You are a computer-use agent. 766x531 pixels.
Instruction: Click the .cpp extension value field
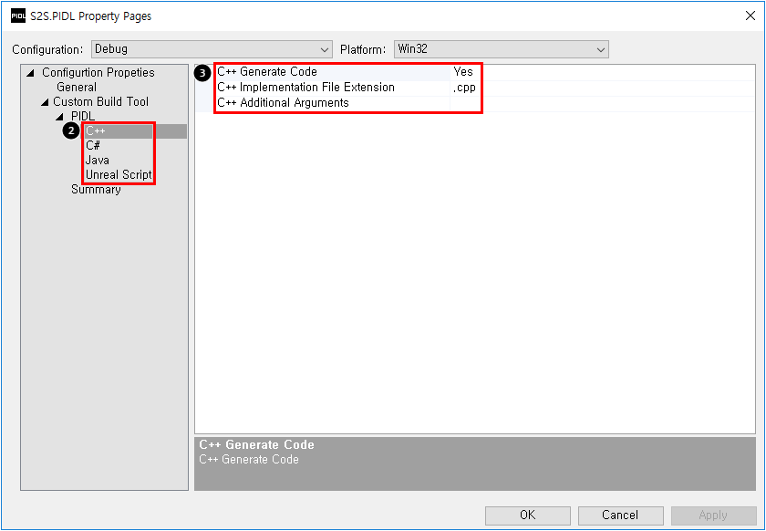pyautogui.click(x=464, y=88)
